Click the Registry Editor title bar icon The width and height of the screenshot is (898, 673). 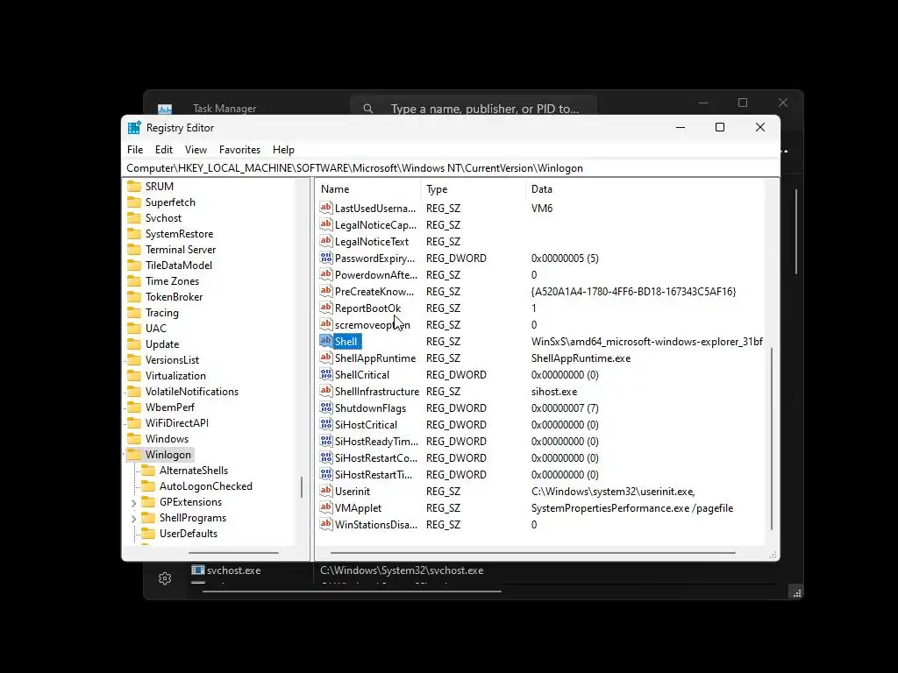point(134,128)
